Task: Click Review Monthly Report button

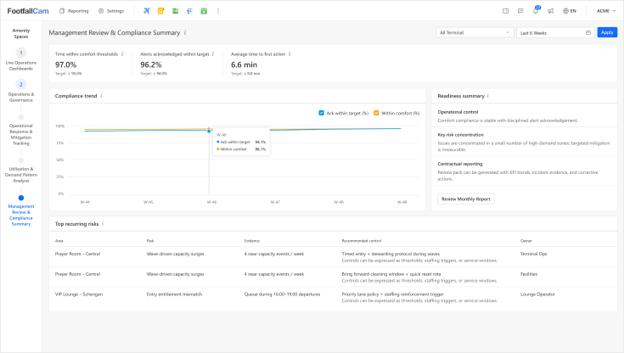Action: tap(465, 199)
